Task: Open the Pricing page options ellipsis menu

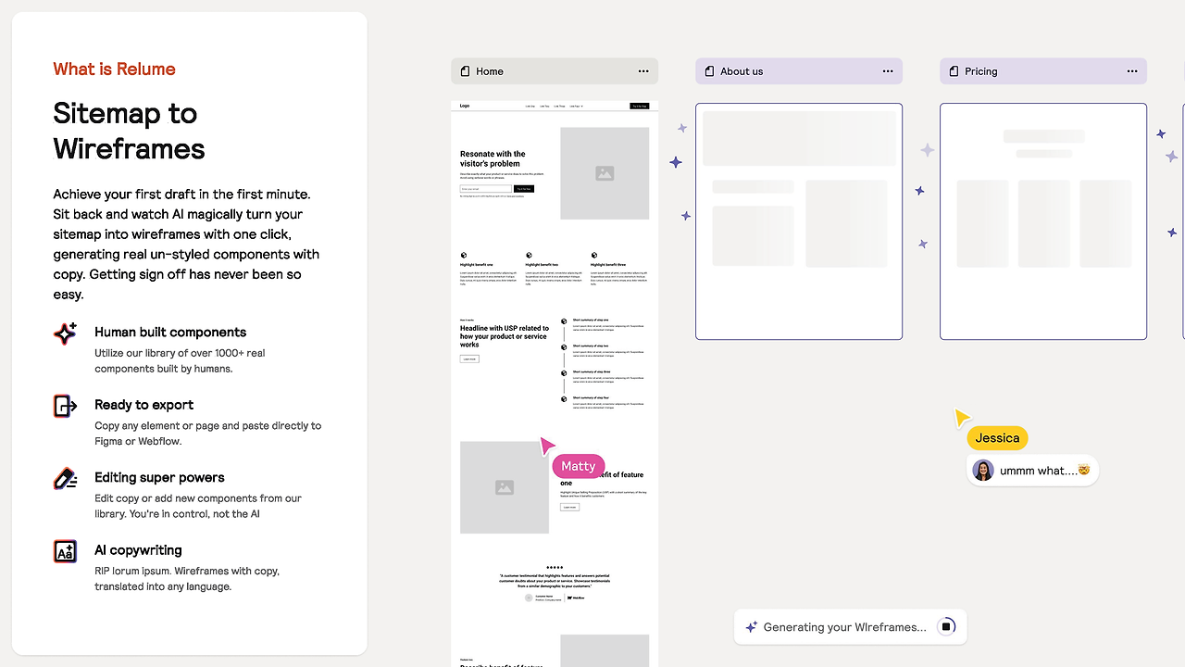Action: pyautogui.click(x=1132, y=71)
